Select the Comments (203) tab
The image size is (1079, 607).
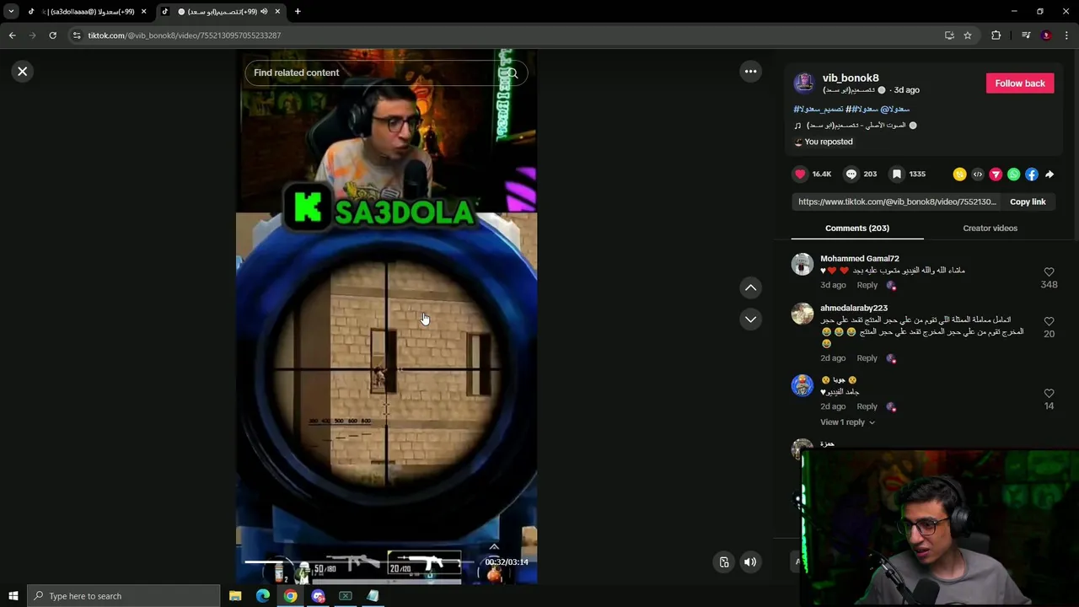[857, 228]
